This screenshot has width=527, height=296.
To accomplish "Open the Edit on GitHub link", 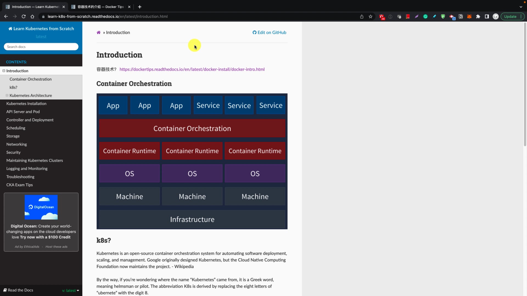I will pos(269,32).
